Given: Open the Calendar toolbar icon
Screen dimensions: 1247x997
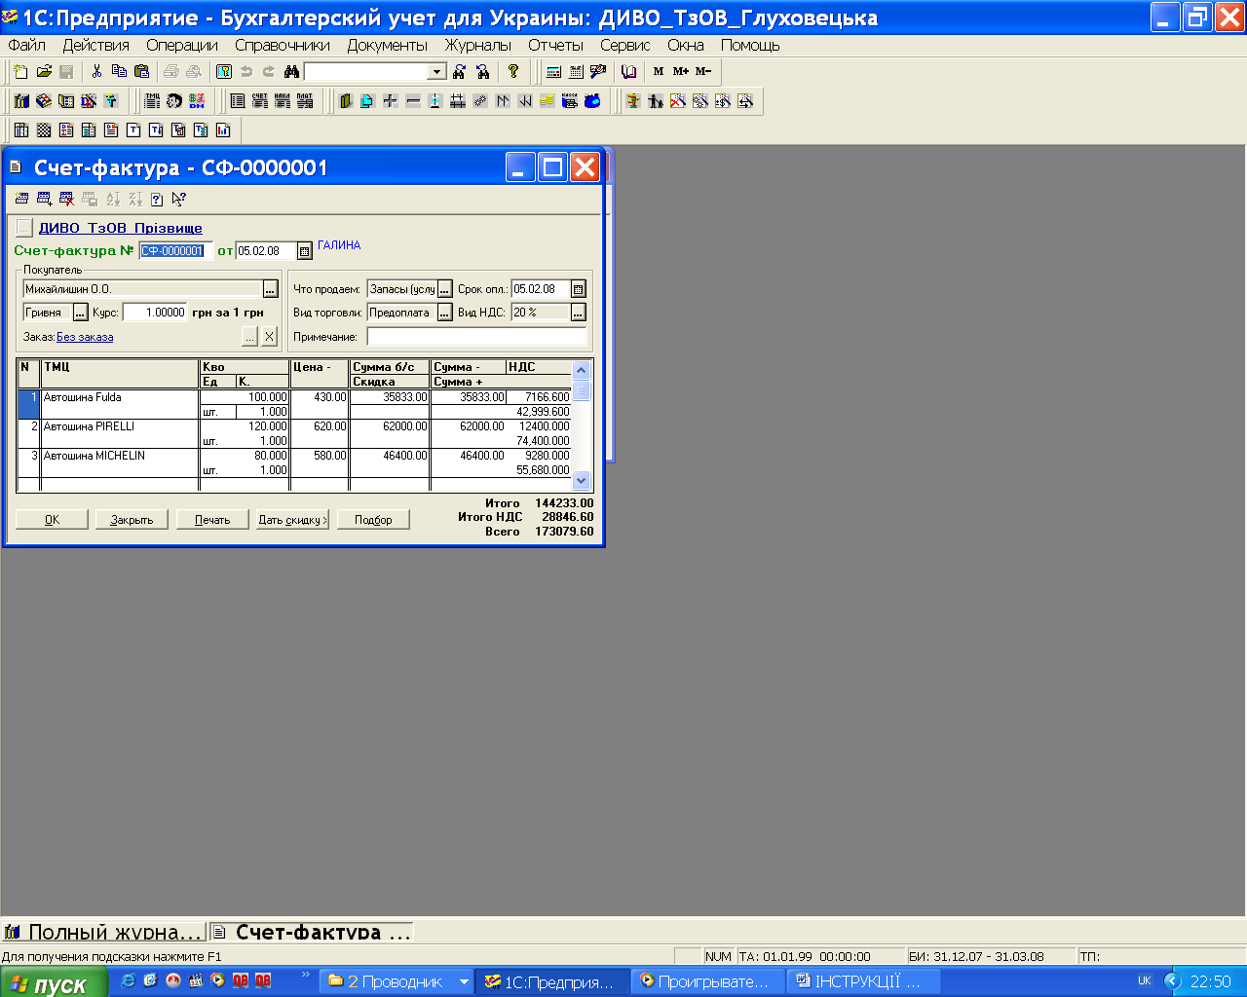Looking at the screenshot, I should point(576,71).
